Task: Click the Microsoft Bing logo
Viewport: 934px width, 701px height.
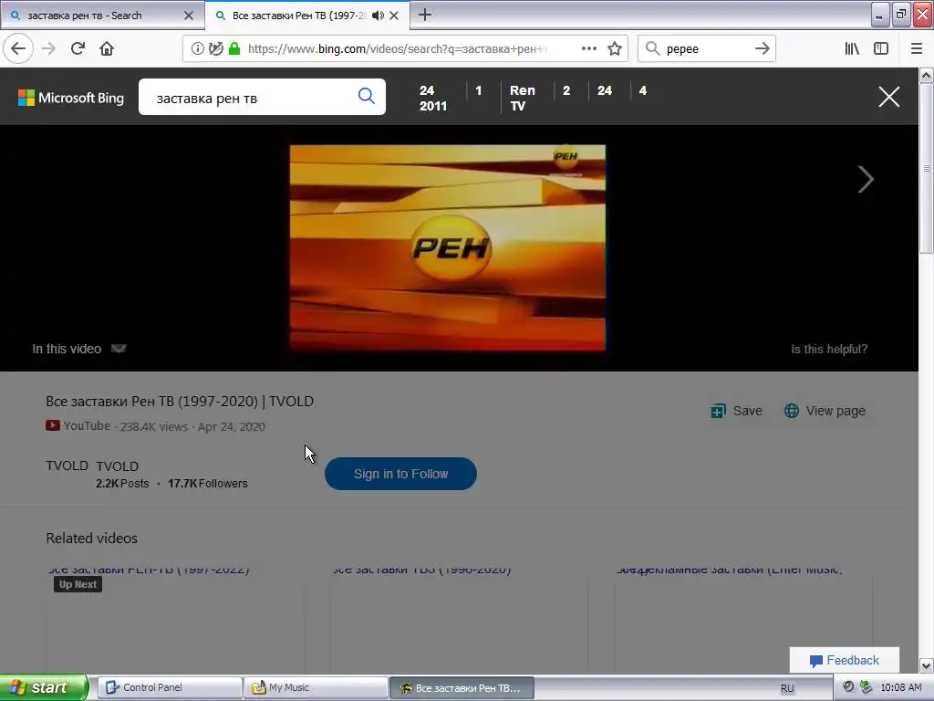Action: click(71, 98)
